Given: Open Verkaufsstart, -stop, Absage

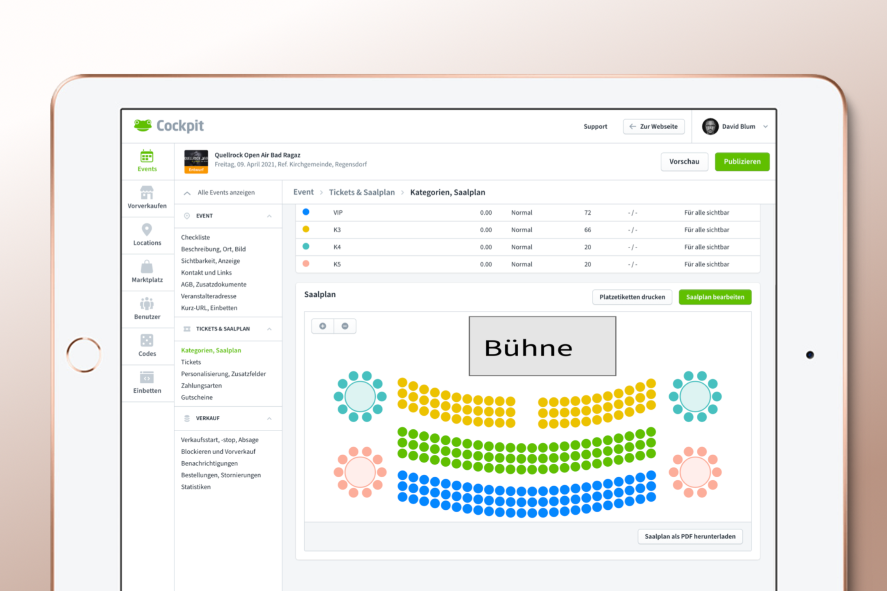Looking at the screenshot, I should [220, 440].
